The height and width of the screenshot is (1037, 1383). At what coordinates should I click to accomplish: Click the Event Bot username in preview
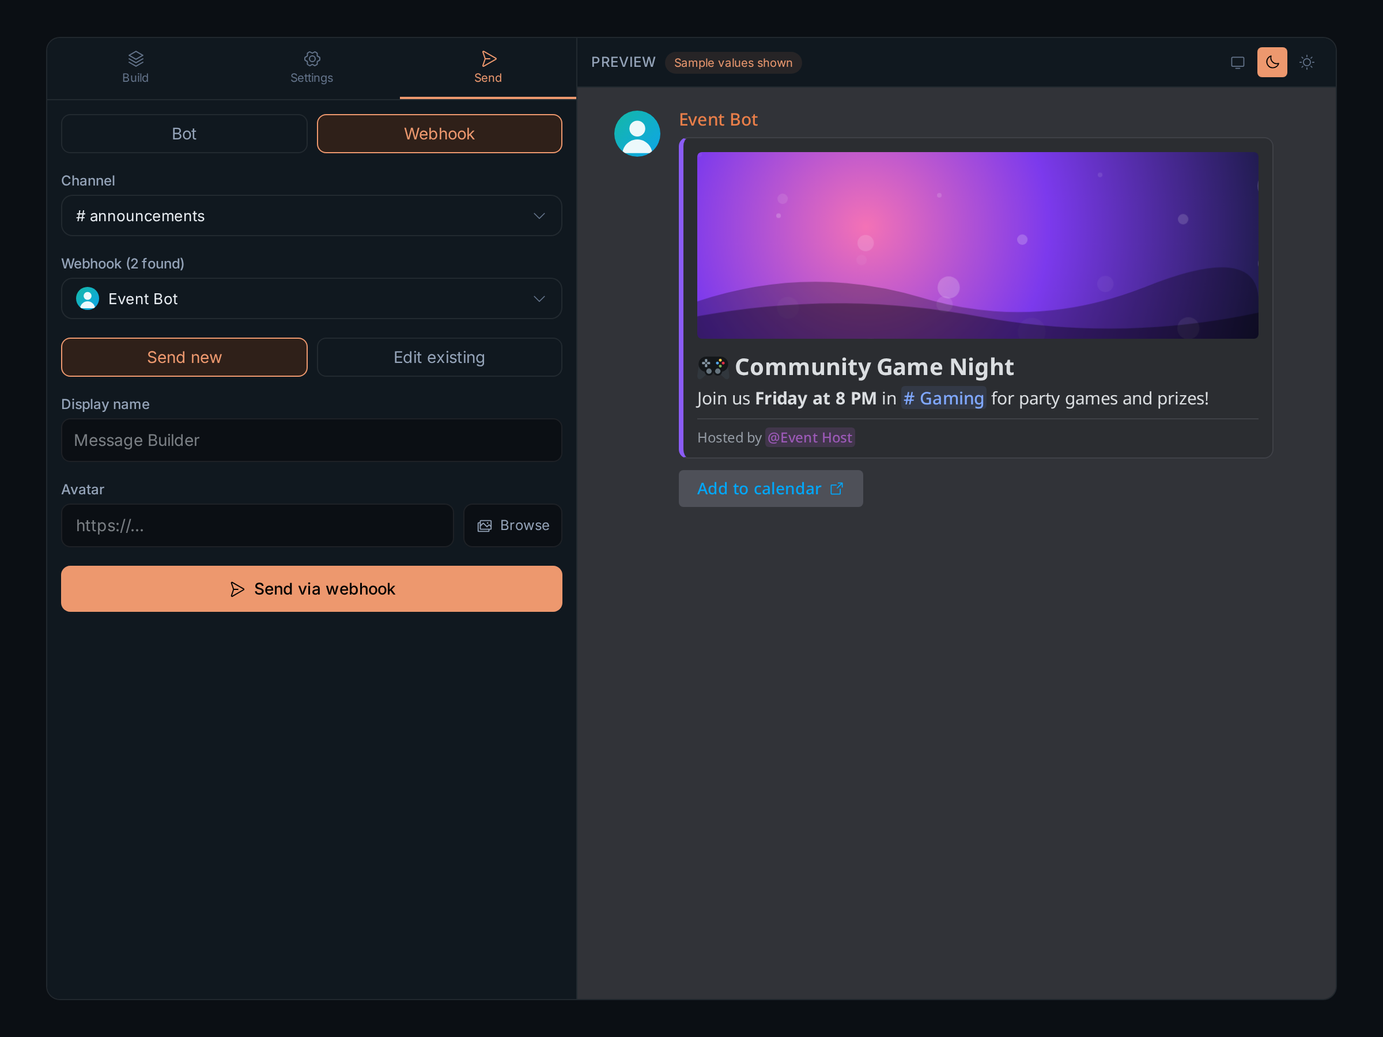(718, 119)
